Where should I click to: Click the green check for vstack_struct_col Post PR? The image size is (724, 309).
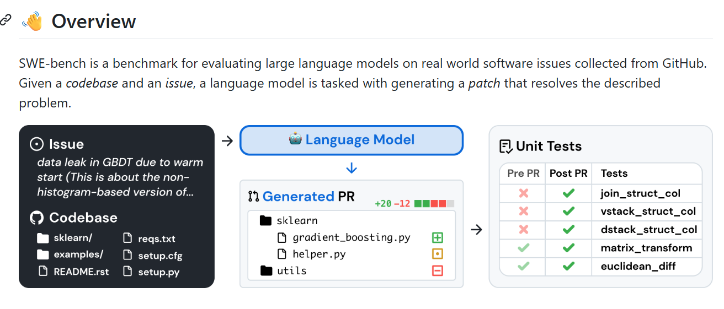[x=568, y=212]
